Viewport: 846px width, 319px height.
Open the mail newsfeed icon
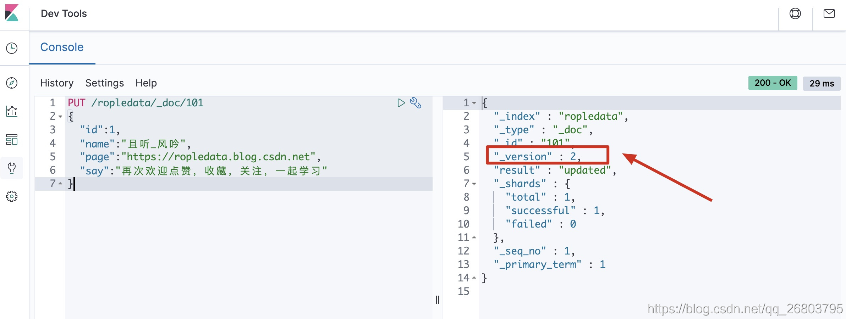tap(829, 13)
